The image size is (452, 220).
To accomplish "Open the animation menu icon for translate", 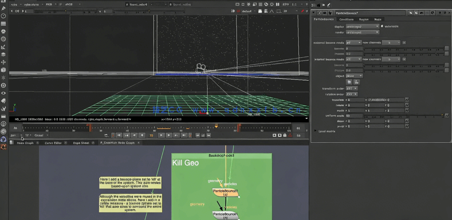I will (407, 100).
